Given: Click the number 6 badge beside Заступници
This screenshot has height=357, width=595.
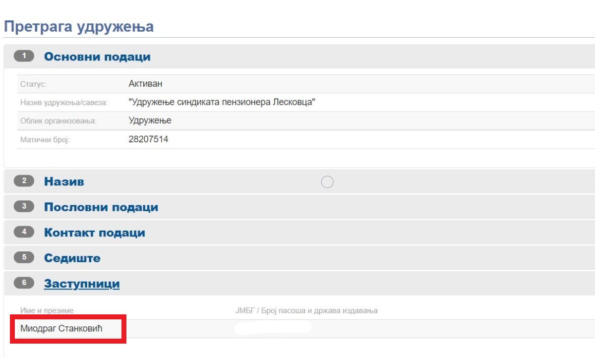Looking at the screenshot, I should 24,284.
